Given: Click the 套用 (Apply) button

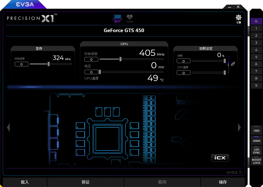Looking at the screenshot, I should coord(162,182).
